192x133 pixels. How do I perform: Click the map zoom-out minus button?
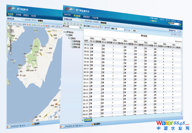(x=10, y=53)
